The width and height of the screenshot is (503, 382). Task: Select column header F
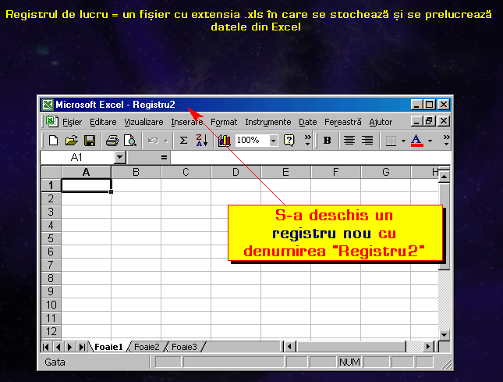coord(335,172)
